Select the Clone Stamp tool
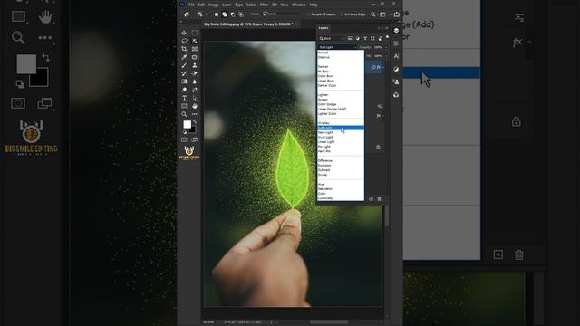 pos(195,65)
